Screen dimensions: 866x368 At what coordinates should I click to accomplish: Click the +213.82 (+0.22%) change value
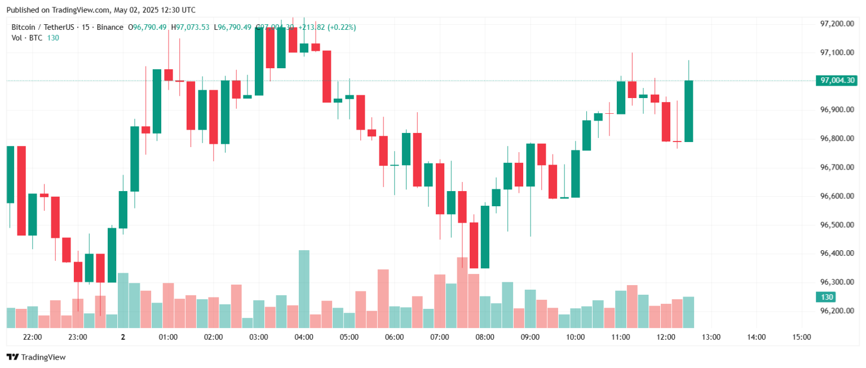click(329, 27)
